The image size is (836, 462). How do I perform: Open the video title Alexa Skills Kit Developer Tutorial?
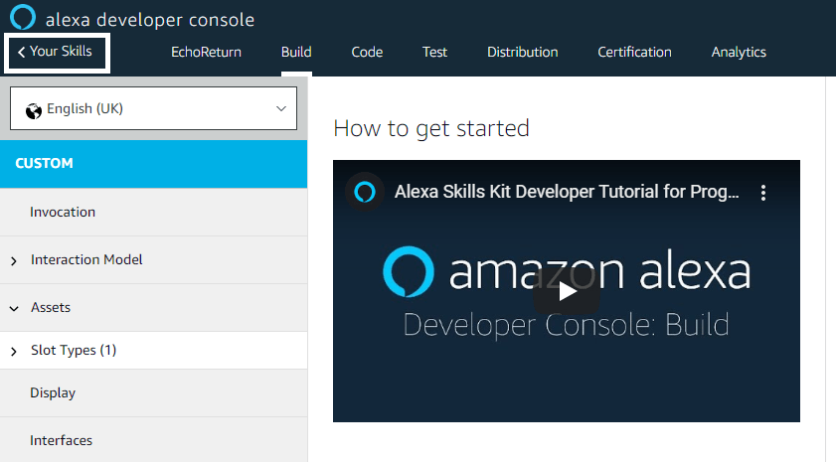coord(567,192)
